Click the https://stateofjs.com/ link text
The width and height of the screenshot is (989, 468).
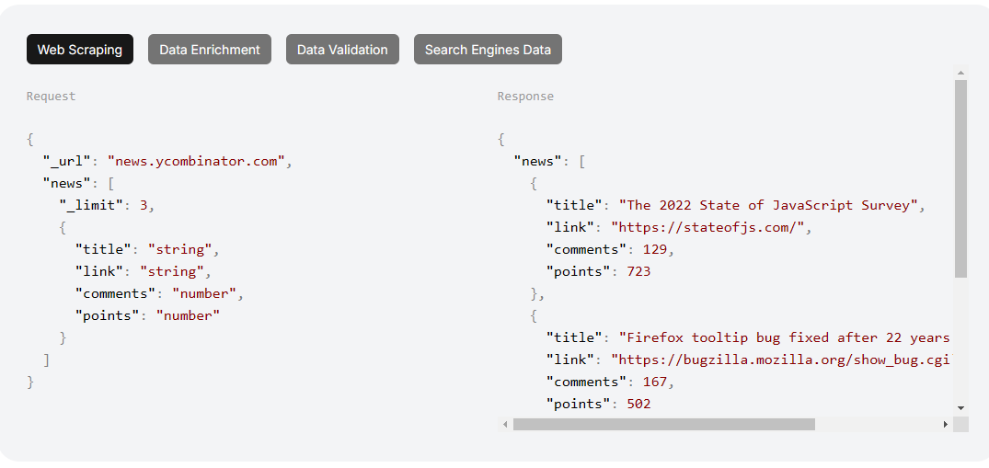tap(711, 227)
